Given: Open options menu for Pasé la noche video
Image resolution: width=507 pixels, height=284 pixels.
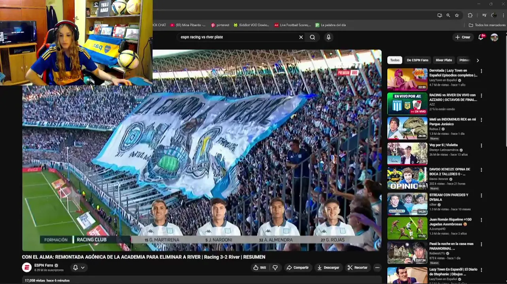Looking at the screenshot, I should click(481, 245).
